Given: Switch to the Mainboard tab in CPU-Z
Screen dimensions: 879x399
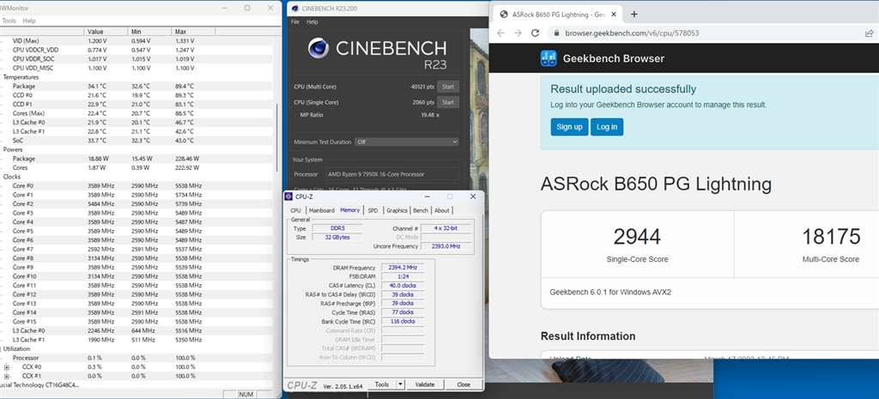Looking at the screenshot, I should (x=322, y=210).
